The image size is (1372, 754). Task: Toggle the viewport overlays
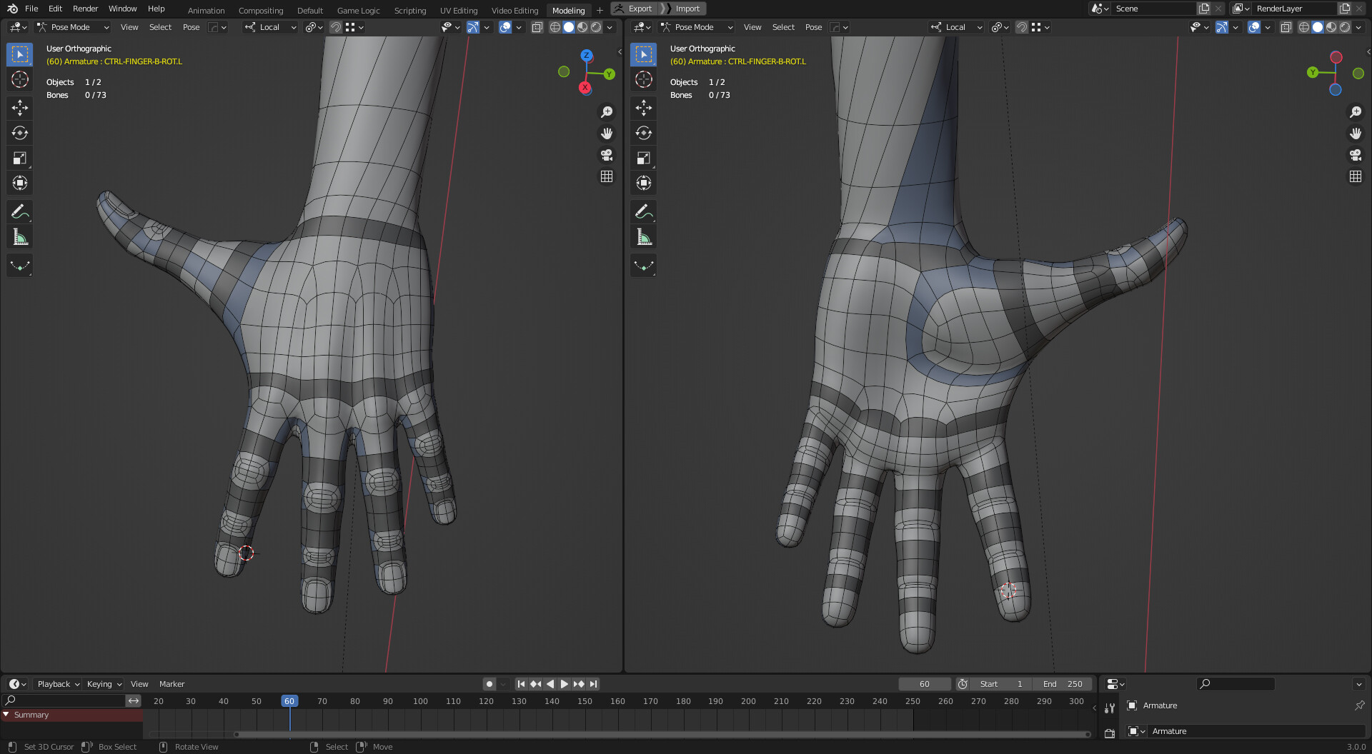(x=507, y=27)
